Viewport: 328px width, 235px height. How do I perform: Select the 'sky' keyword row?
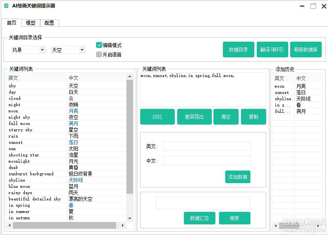pos(67,86)
